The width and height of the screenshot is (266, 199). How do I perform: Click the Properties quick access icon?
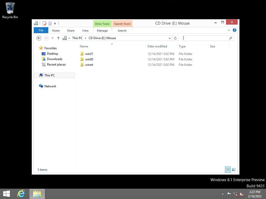[44, 23]
